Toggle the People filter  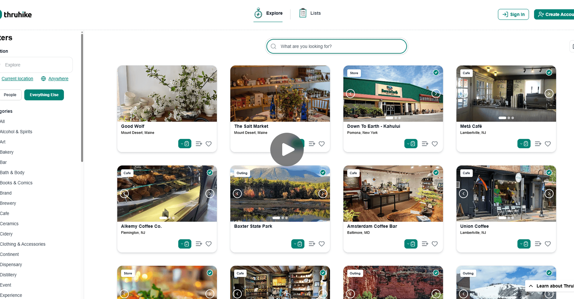tap(10, 95)
